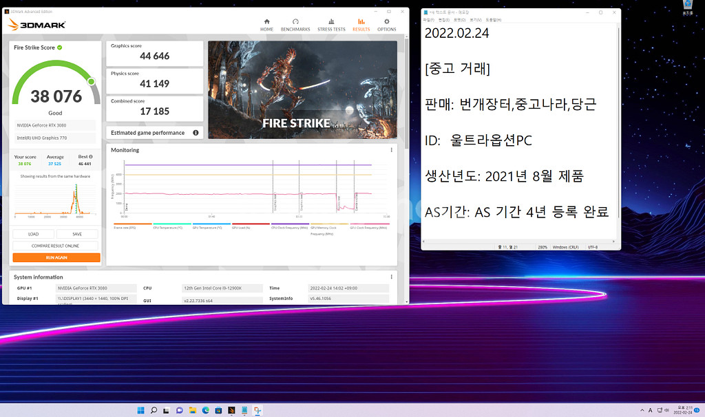
Task: Switch to STRESS TESTS tab
Action: [331, 25]
